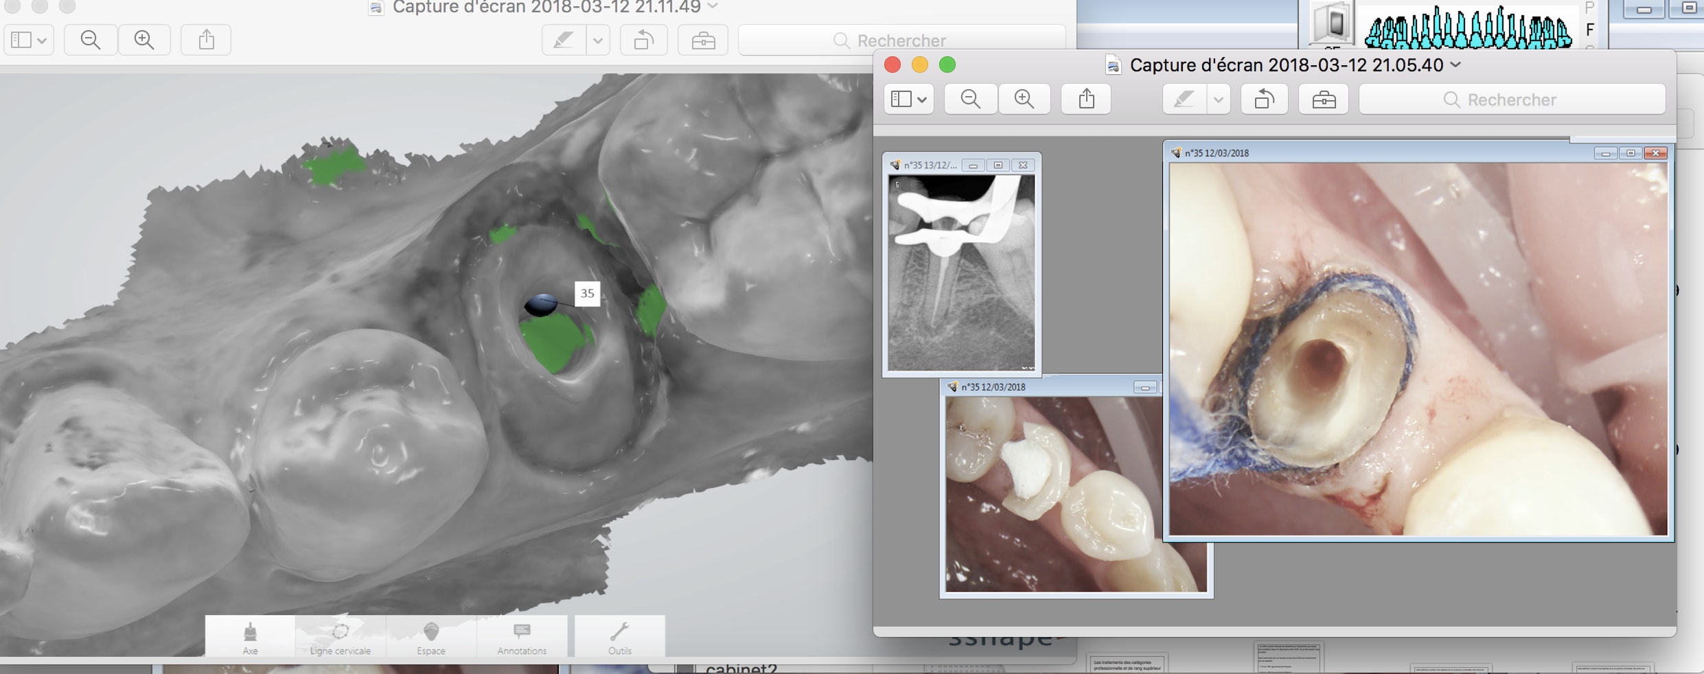Maximize the n°35 13/12 radiograph window
Viewport: 1704px width, 674px height.
click(998, 165)
